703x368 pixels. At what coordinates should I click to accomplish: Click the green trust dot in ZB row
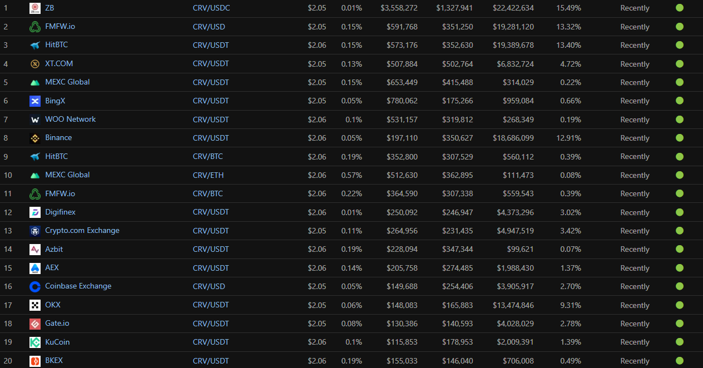680,8
